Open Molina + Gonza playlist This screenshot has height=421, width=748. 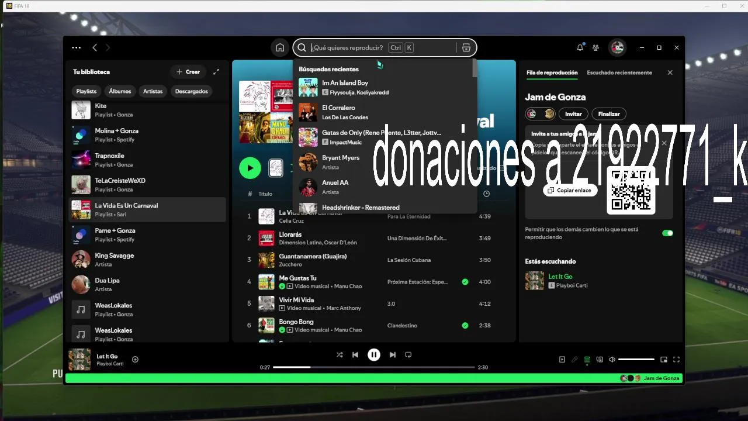point(147,135)
